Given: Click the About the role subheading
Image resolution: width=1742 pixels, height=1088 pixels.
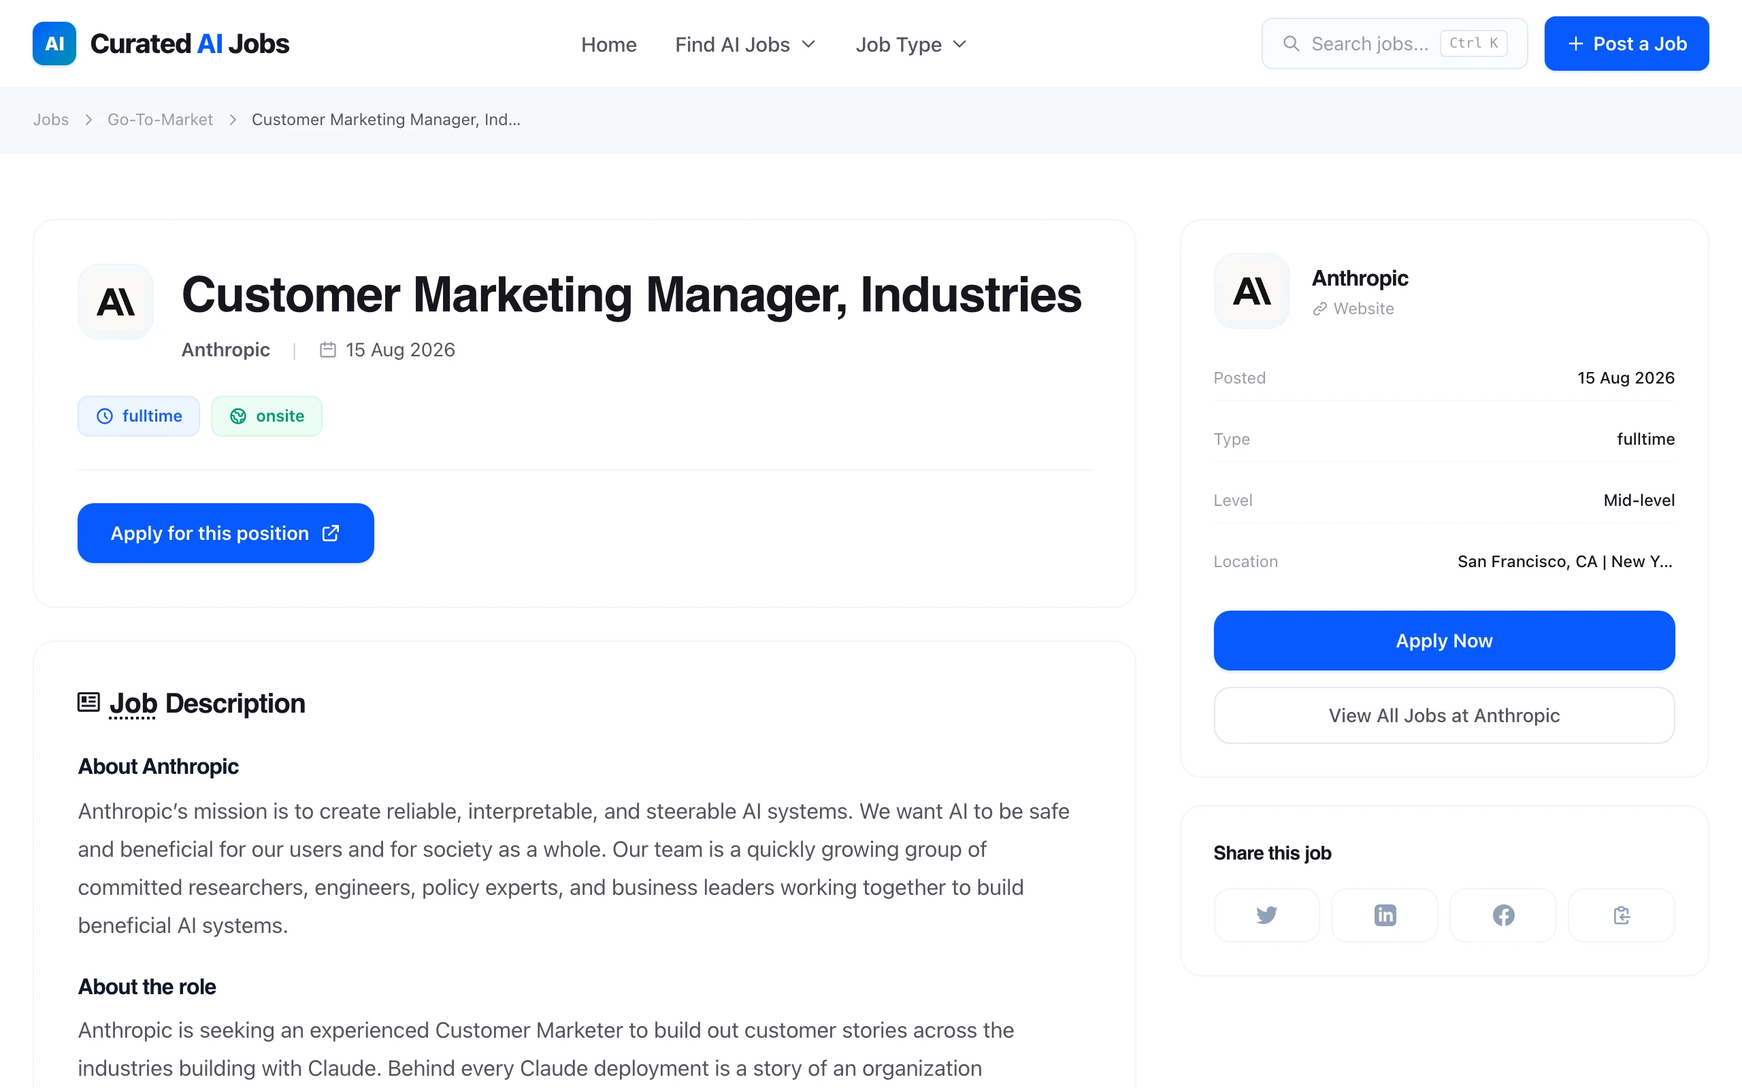Looking at the screenshot, I should 147,987.
